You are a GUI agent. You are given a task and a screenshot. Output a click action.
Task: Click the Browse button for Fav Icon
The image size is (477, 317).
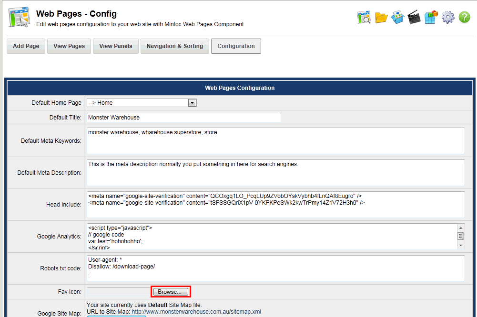click(171, 292)
